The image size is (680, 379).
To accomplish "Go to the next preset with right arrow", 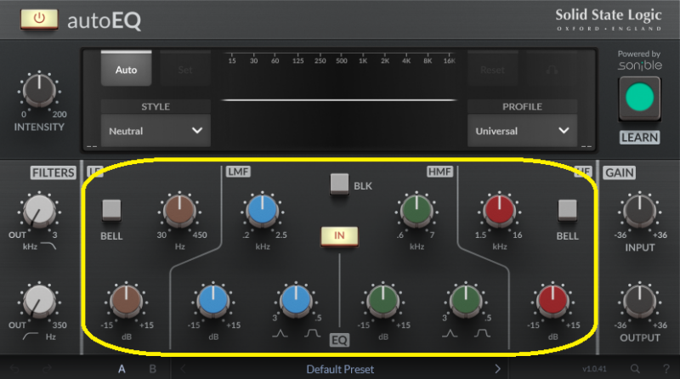I will point(498,369).
